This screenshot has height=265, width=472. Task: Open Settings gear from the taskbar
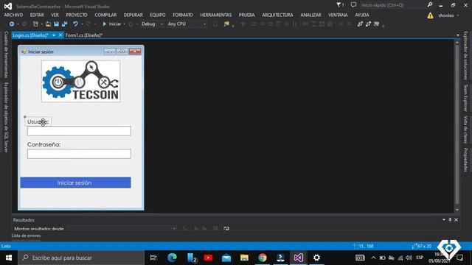[316, 258]
